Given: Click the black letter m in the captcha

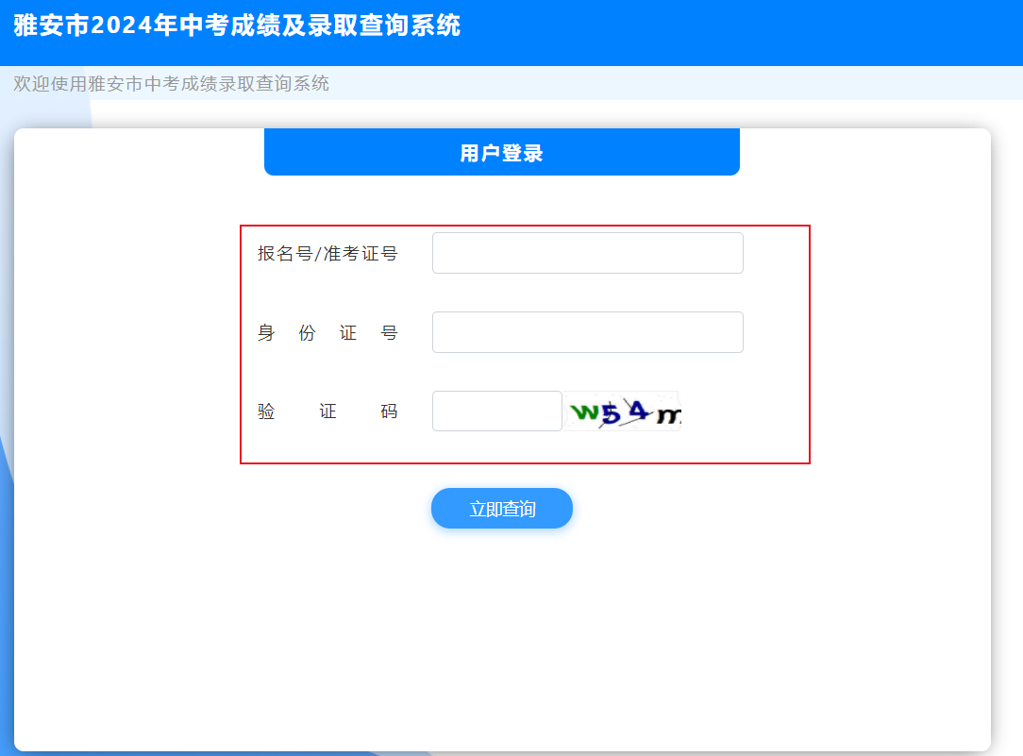Looking at the screenshot, I should [667, 415].
